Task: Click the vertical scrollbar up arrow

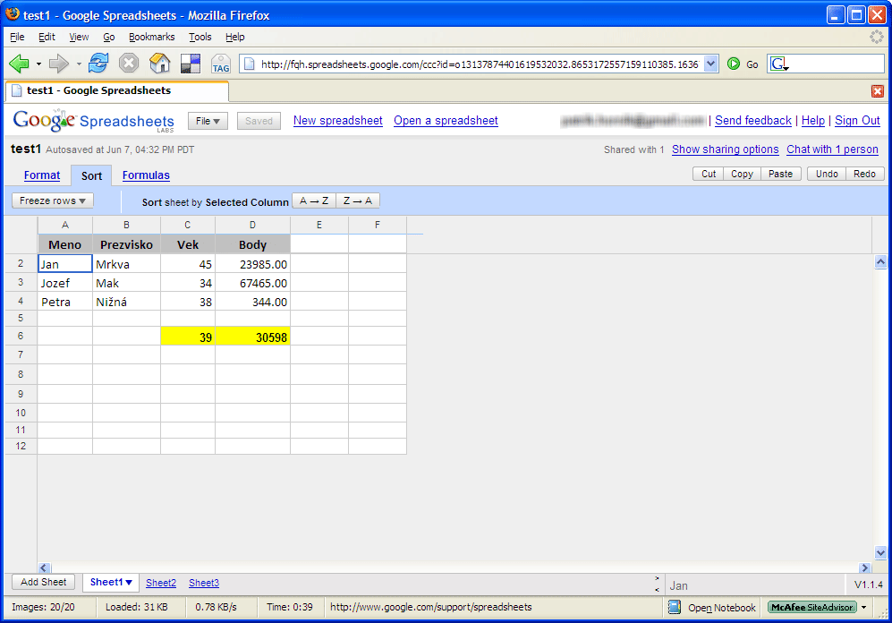Action: [880, 262]
